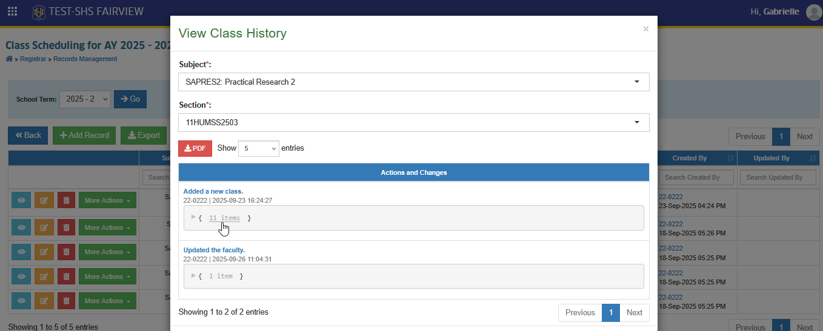The image size is (823, 331).
Task: Click the timestamp 2025-09-23 16:24:27
Action: (x=242, y=200)
